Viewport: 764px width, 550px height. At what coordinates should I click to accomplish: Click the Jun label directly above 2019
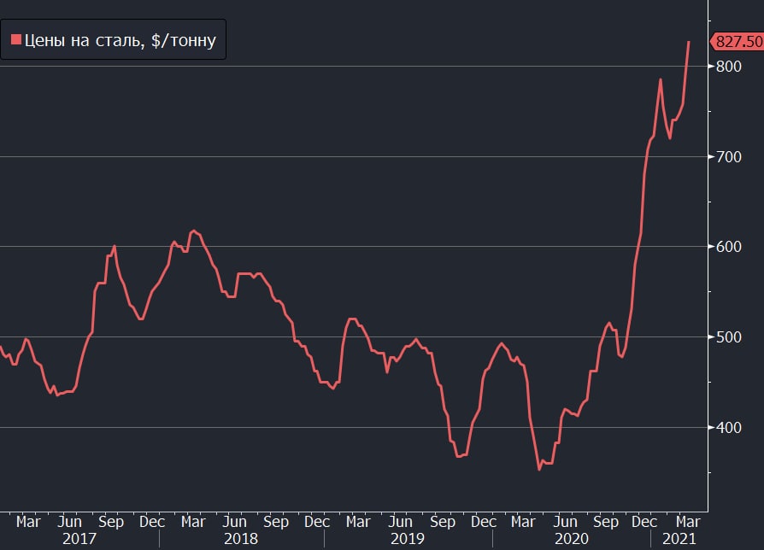coord(400,522)
